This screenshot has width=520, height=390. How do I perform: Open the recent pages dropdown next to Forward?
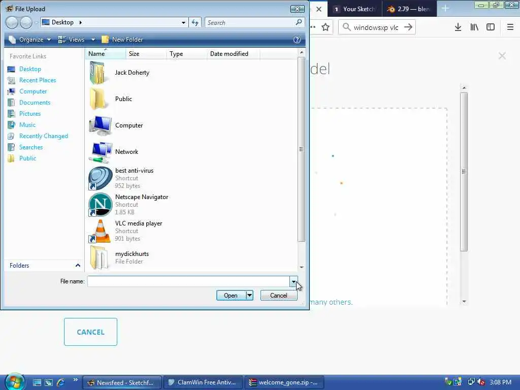pyautogui.click(x=36, y=23)
